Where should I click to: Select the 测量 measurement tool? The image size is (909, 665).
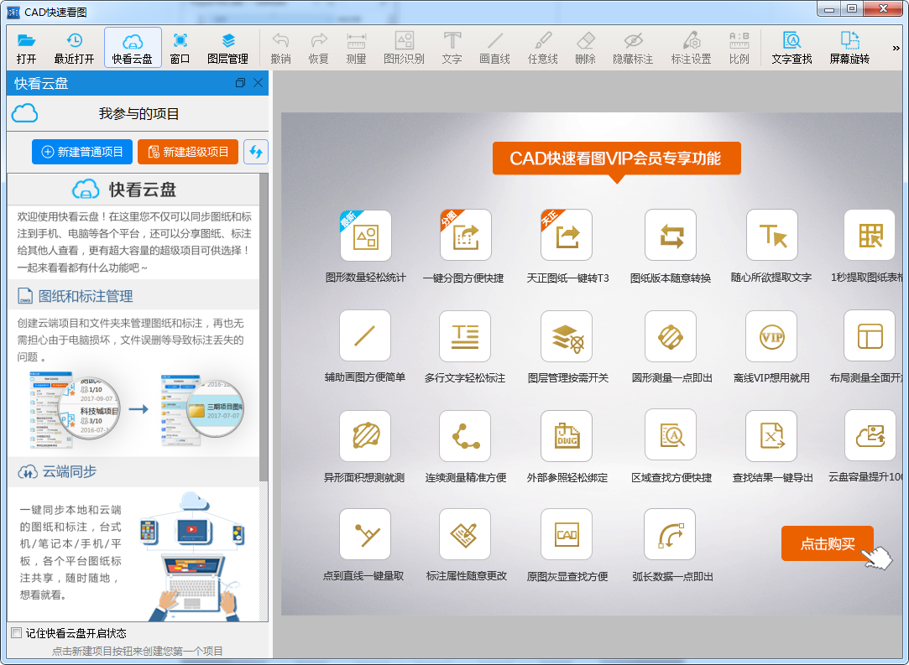click(358, 47)
